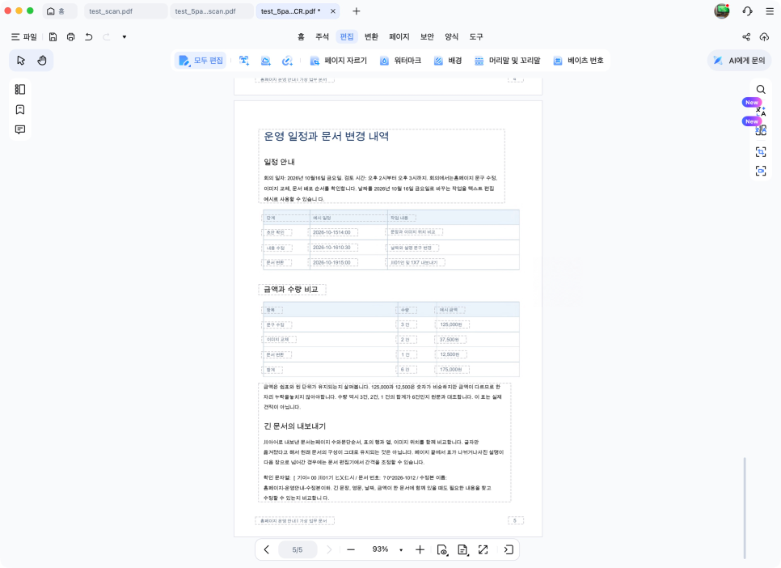Open search with the magnifier icon
781x568 pixels.
[x=761, y=89]
